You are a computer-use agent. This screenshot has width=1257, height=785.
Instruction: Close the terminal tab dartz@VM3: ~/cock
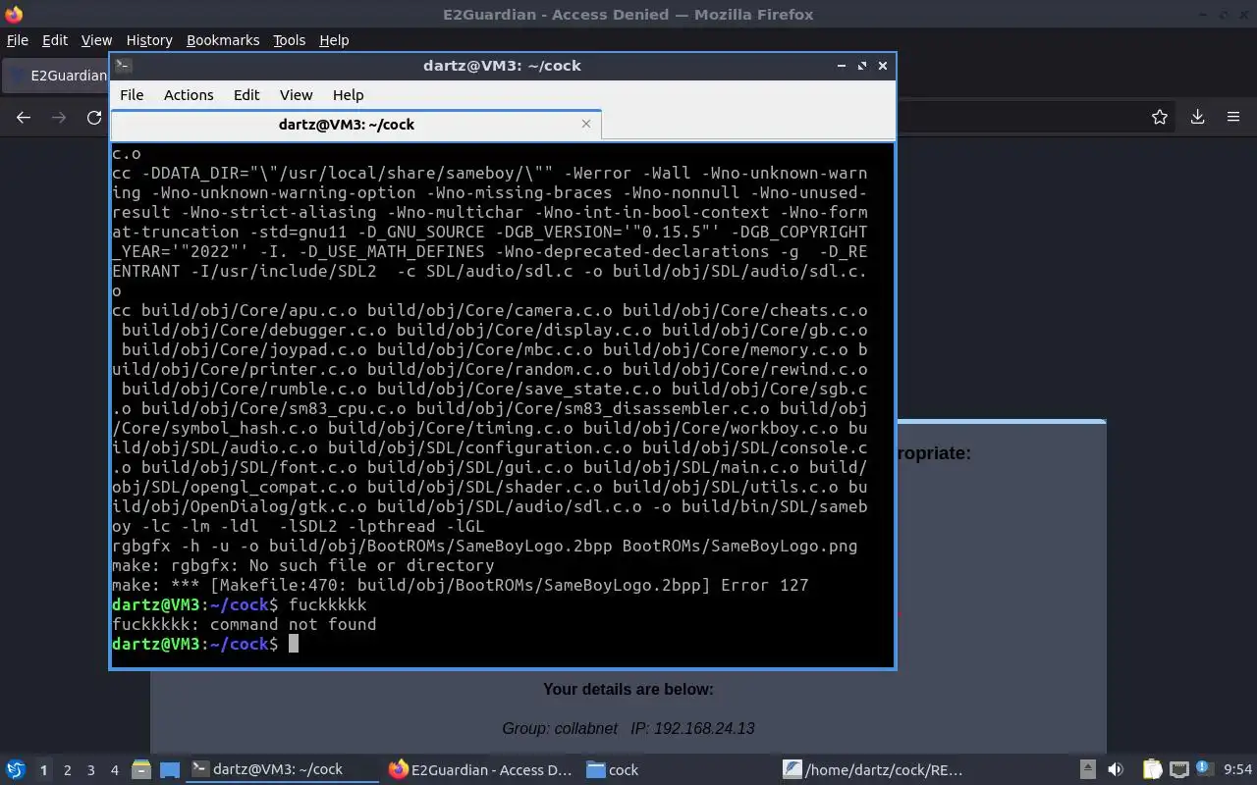586,124
